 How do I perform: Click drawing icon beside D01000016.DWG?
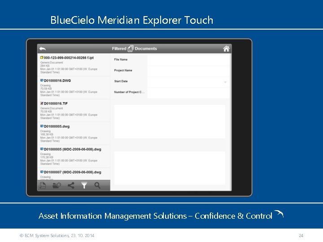click(42, 81)
